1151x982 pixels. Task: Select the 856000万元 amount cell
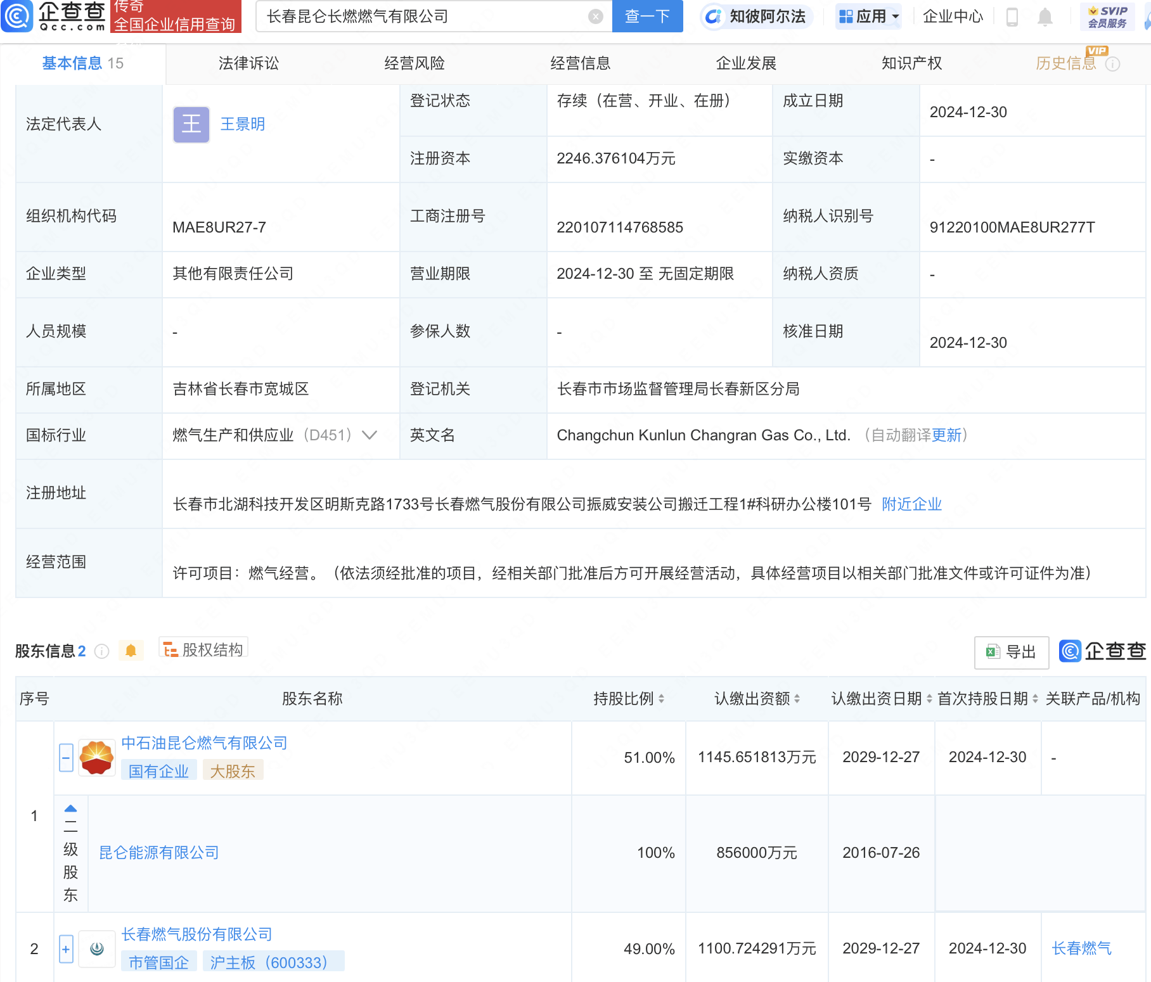pyautogui.click(x=757, y=853)
